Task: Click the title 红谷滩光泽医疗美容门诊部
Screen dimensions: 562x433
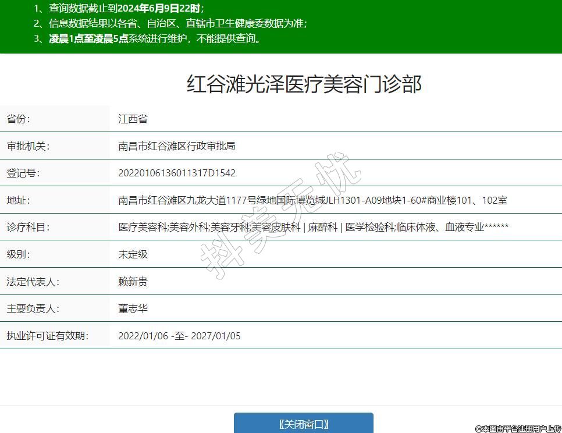Action: pos(304,84)
